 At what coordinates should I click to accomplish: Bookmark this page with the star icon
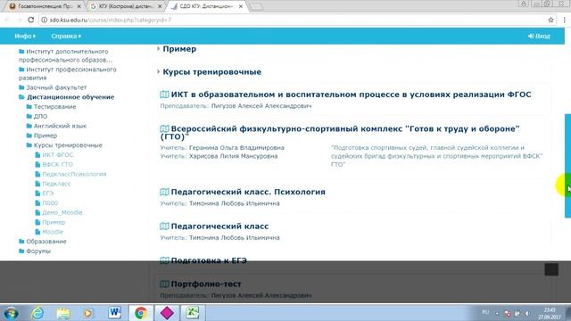click(x=550, y=20)
